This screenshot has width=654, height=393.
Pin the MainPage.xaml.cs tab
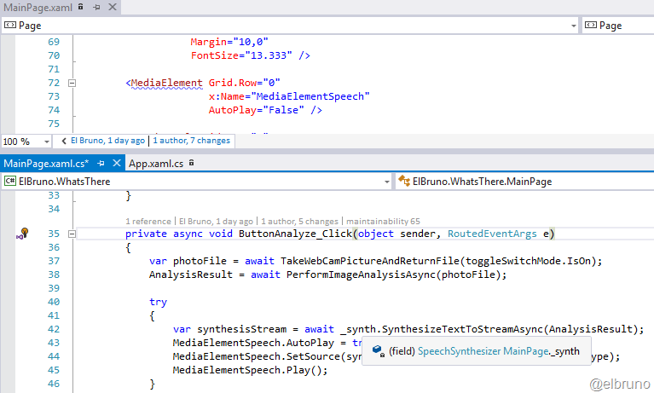(101, 162)
